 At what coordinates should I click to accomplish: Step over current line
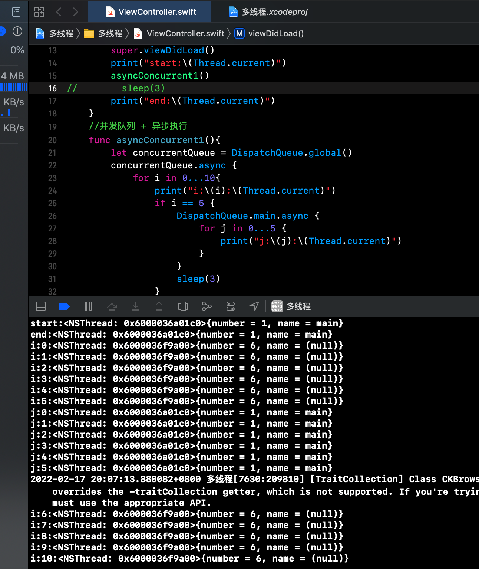click(112, 306)
